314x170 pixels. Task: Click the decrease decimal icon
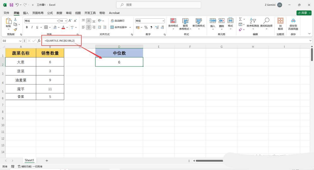click(x=162, y=27)
